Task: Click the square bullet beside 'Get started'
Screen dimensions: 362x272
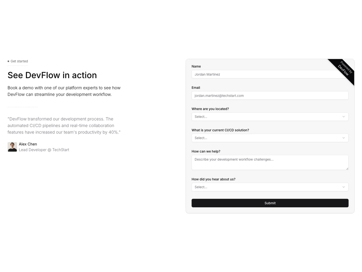Action: (x=8, y=61)
